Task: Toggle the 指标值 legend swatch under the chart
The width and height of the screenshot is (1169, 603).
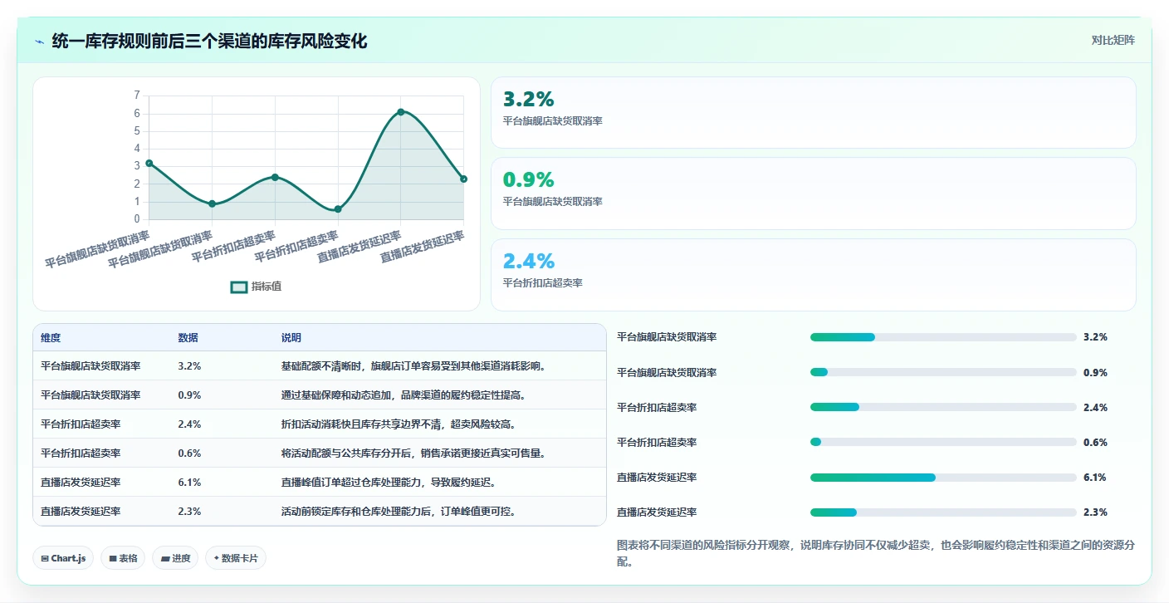Action: (x=239, y=287)
